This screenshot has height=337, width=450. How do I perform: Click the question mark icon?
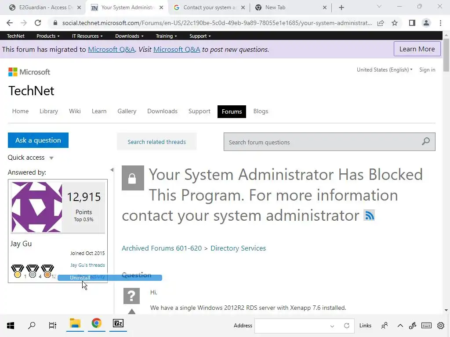pos(131,296)
